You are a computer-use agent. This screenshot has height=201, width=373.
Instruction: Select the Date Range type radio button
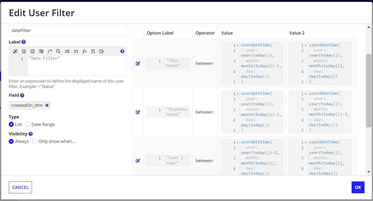tap(28, 124)
